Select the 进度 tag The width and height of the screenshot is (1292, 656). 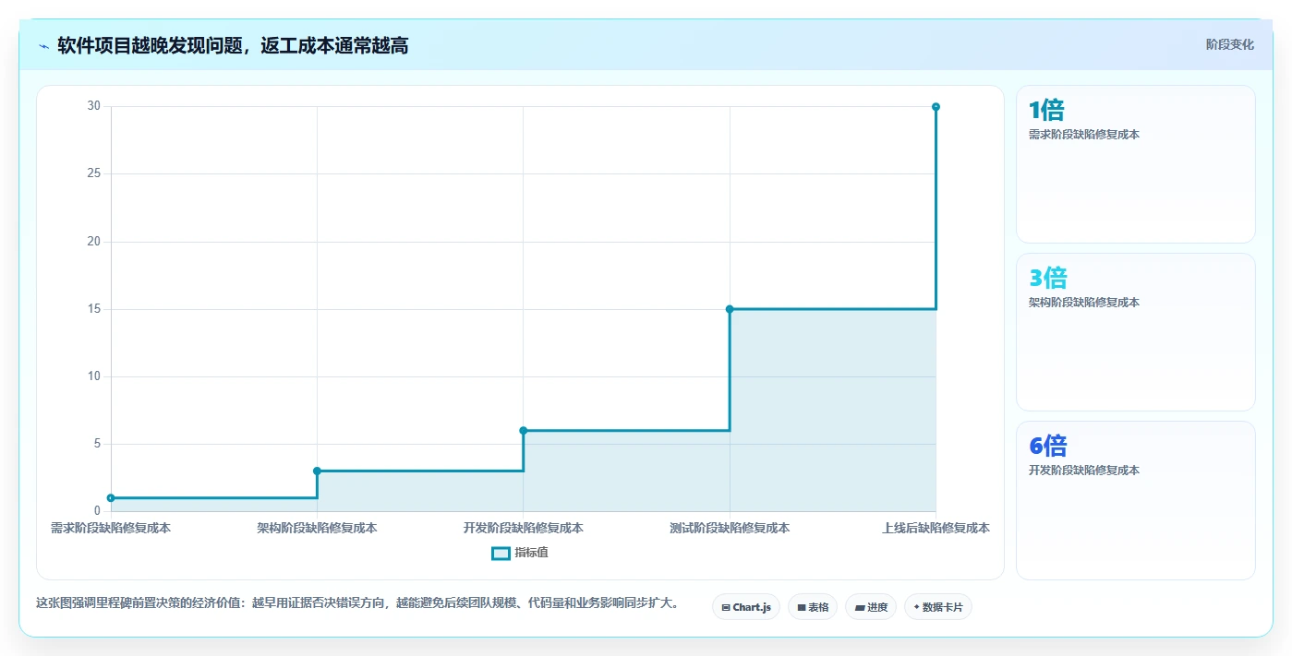tap(871, 607)
